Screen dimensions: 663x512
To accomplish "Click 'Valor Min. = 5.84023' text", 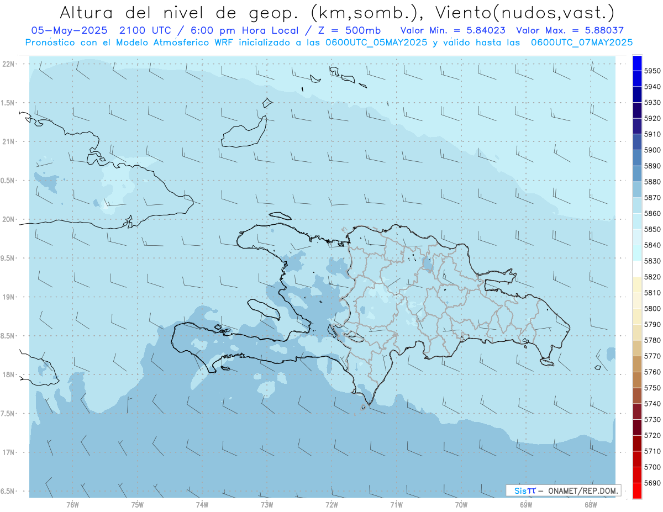I will (452, 30).
